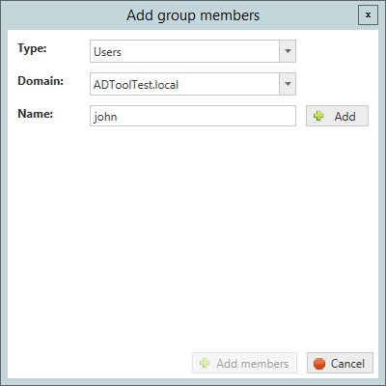This screenshot has height=386, width=386.
Task: Open the Type combo box showing Users
Action: pyautogui.click(x=193, y=51)
